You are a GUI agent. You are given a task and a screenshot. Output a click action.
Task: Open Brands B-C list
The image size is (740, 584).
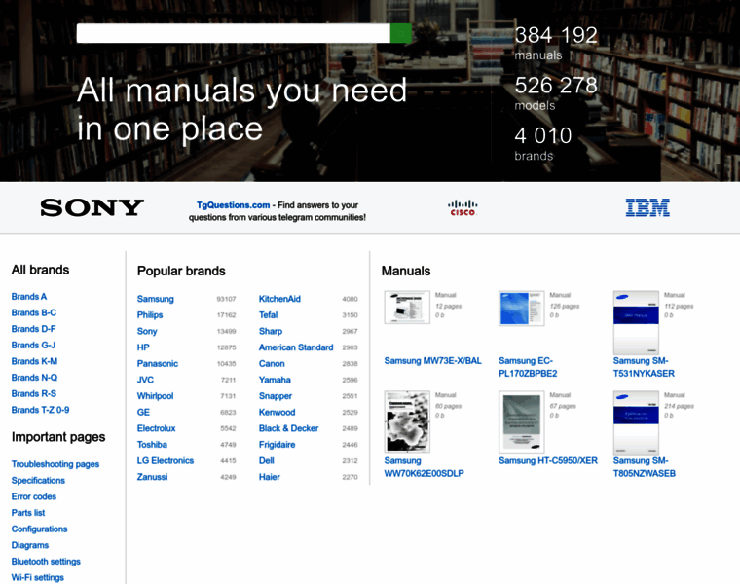(x=33, y=312)
